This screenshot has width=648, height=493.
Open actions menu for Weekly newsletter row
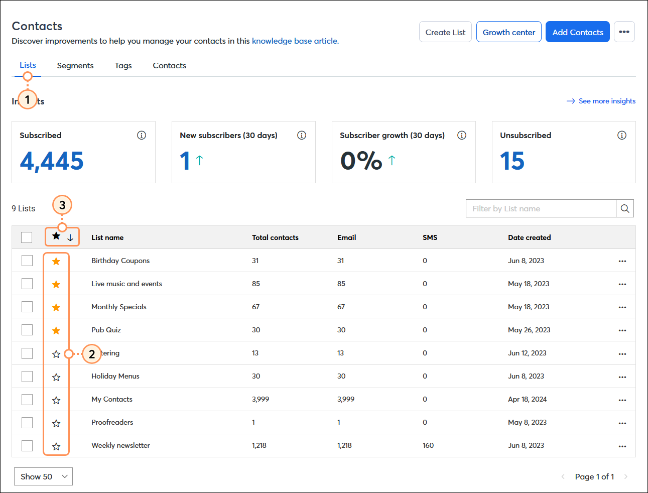pos(622,446)
